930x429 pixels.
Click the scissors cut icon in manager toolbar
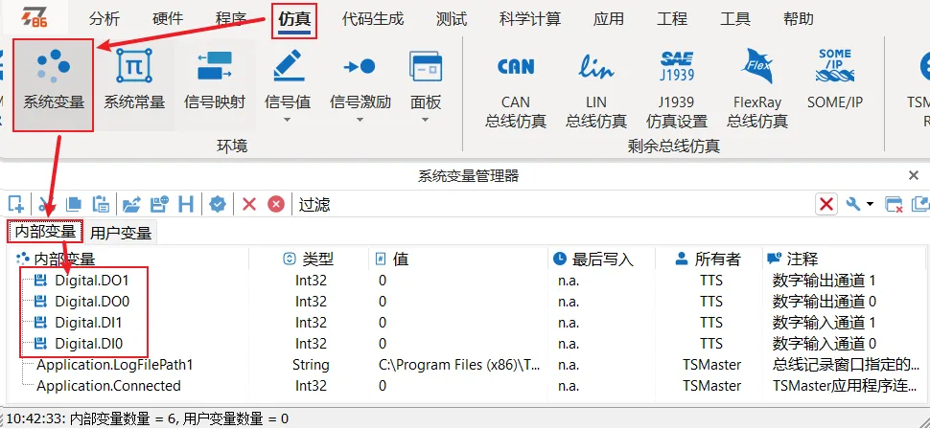point(46,204)
